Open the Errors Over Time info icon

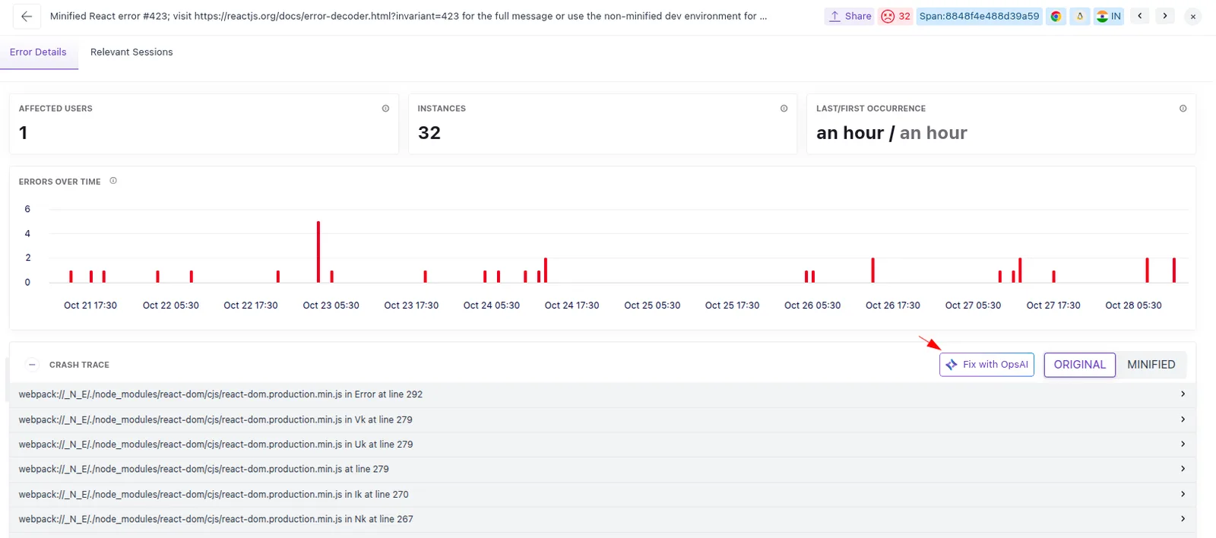(x=113, y=181)
